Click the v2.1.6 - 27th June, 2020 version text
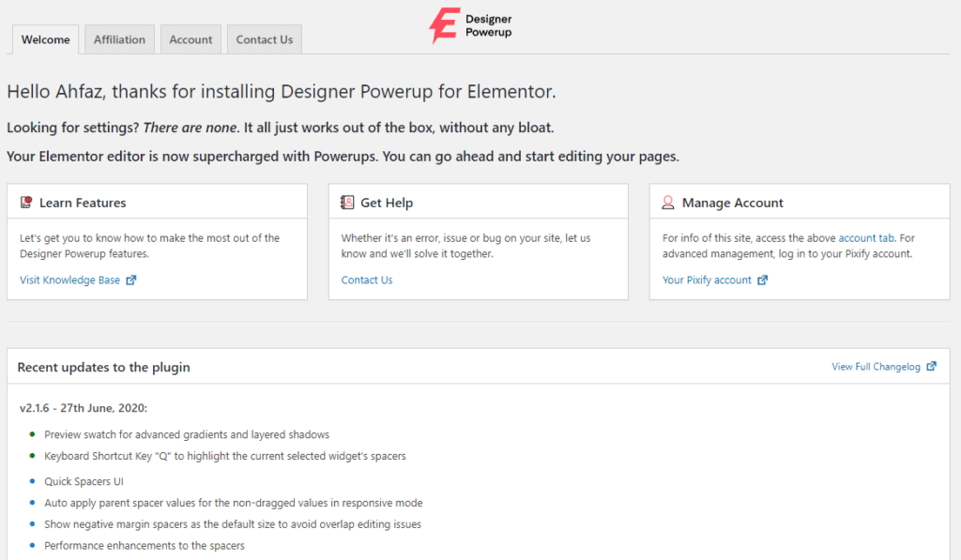Image resolution: width=961 pixels, height=560 pixels. [84, 408]
